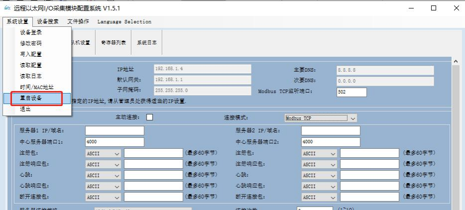Choose 设备登录 from the dropdown menu
Screen dimensions: 465x210
pos(37,32)
